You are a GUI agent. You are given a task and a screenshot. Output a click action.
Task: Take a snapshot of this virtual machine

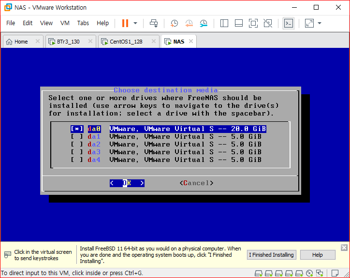tap(174, 23)
